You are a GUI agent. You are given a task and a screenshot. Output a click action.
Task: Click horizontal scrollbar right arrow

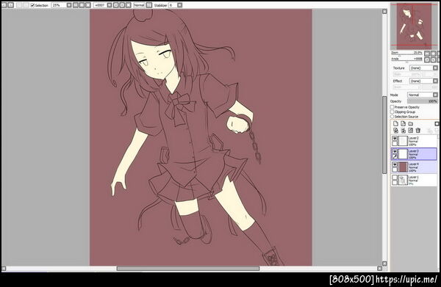point(379,269)
